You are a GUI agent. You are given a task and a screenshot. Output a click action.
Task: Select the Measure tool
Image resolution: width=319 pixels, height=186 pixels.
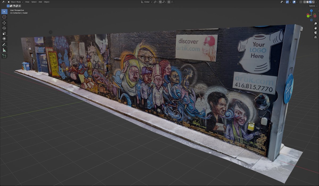[4, 50]
